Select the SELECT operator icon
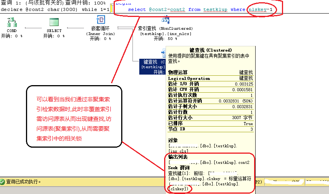Screen dimensions: 329x194 [x=54, y=23]
